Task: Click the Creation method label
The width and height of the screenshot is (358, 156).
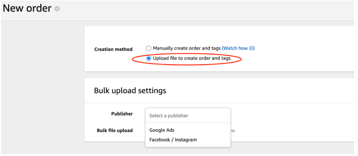Action: tap(113, 49)
